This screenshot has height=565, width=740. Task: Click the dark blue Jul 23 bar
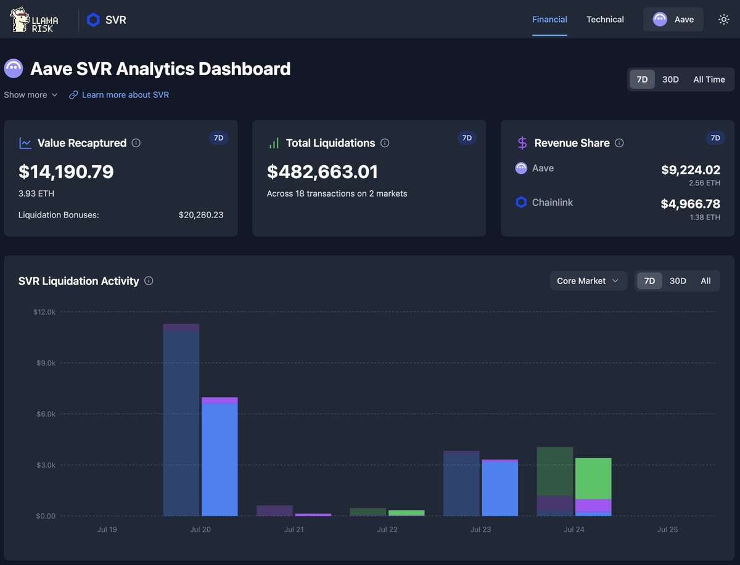point(461,484)
